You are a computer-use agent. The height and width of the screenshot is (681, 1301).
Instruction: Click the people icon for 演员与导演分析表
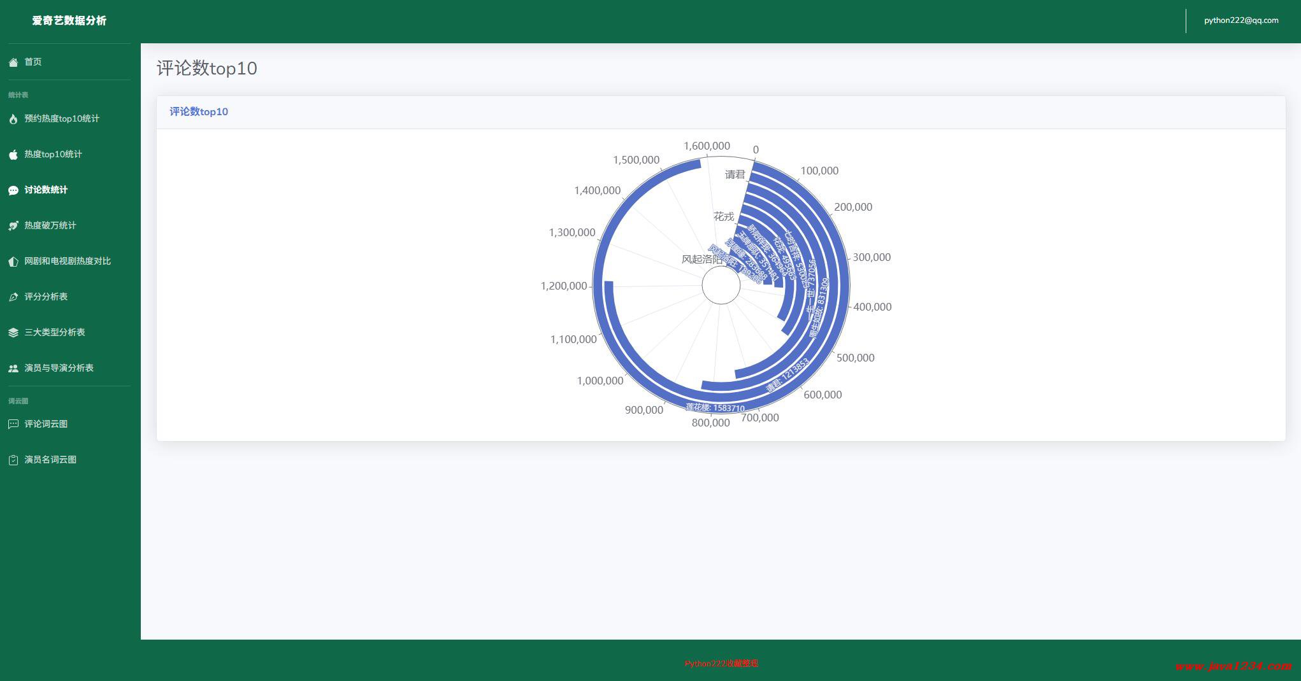[x=13, y=369]
